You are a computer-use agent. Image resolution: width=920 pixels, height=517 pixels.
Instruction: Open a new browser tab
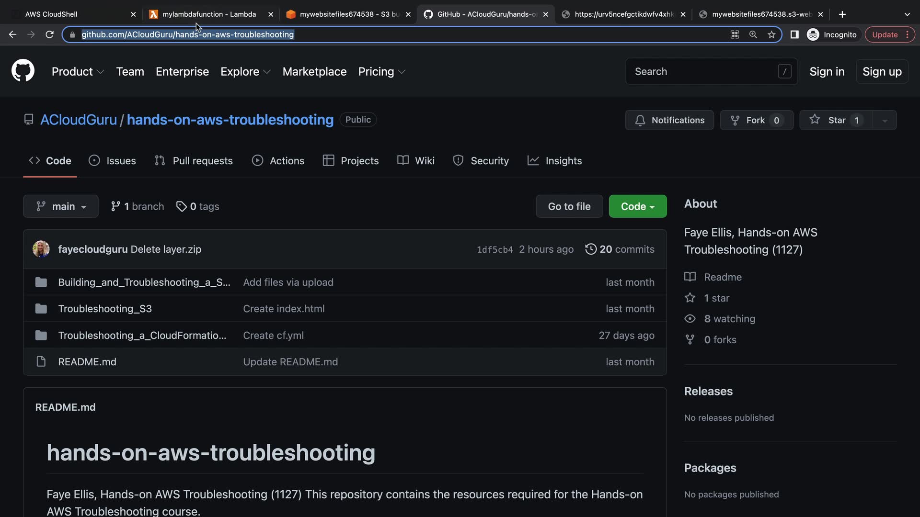(842, 14)
